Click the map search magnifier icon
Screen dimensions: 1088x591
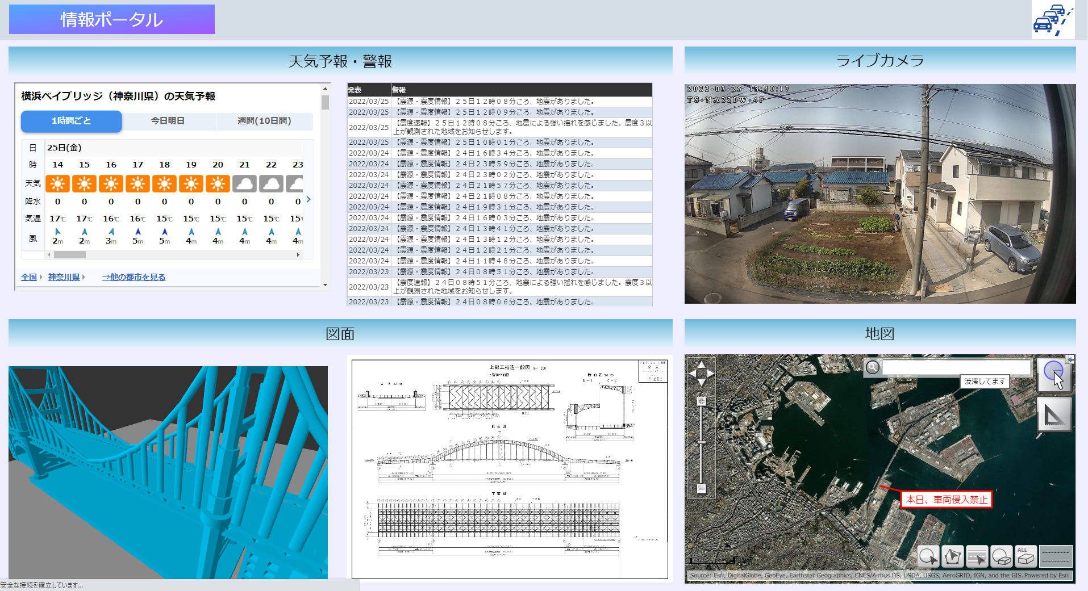coord(872,367)
